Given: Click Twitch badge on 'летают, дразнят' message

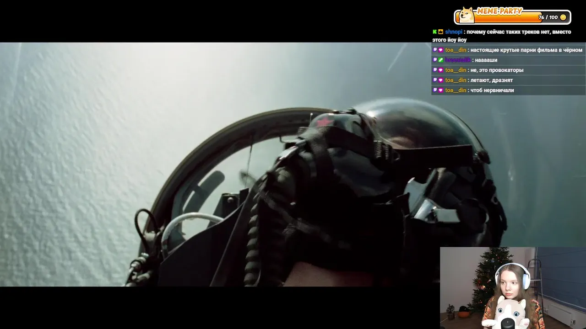Looking at the screenshot, I should point(435,80).
